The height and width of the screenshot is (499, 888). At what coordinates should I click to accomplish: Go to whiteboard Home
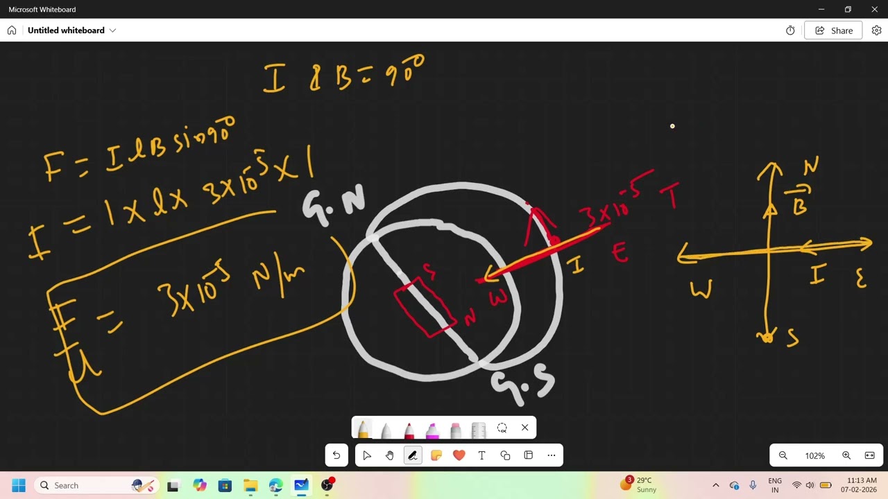[x=12, y=30]
